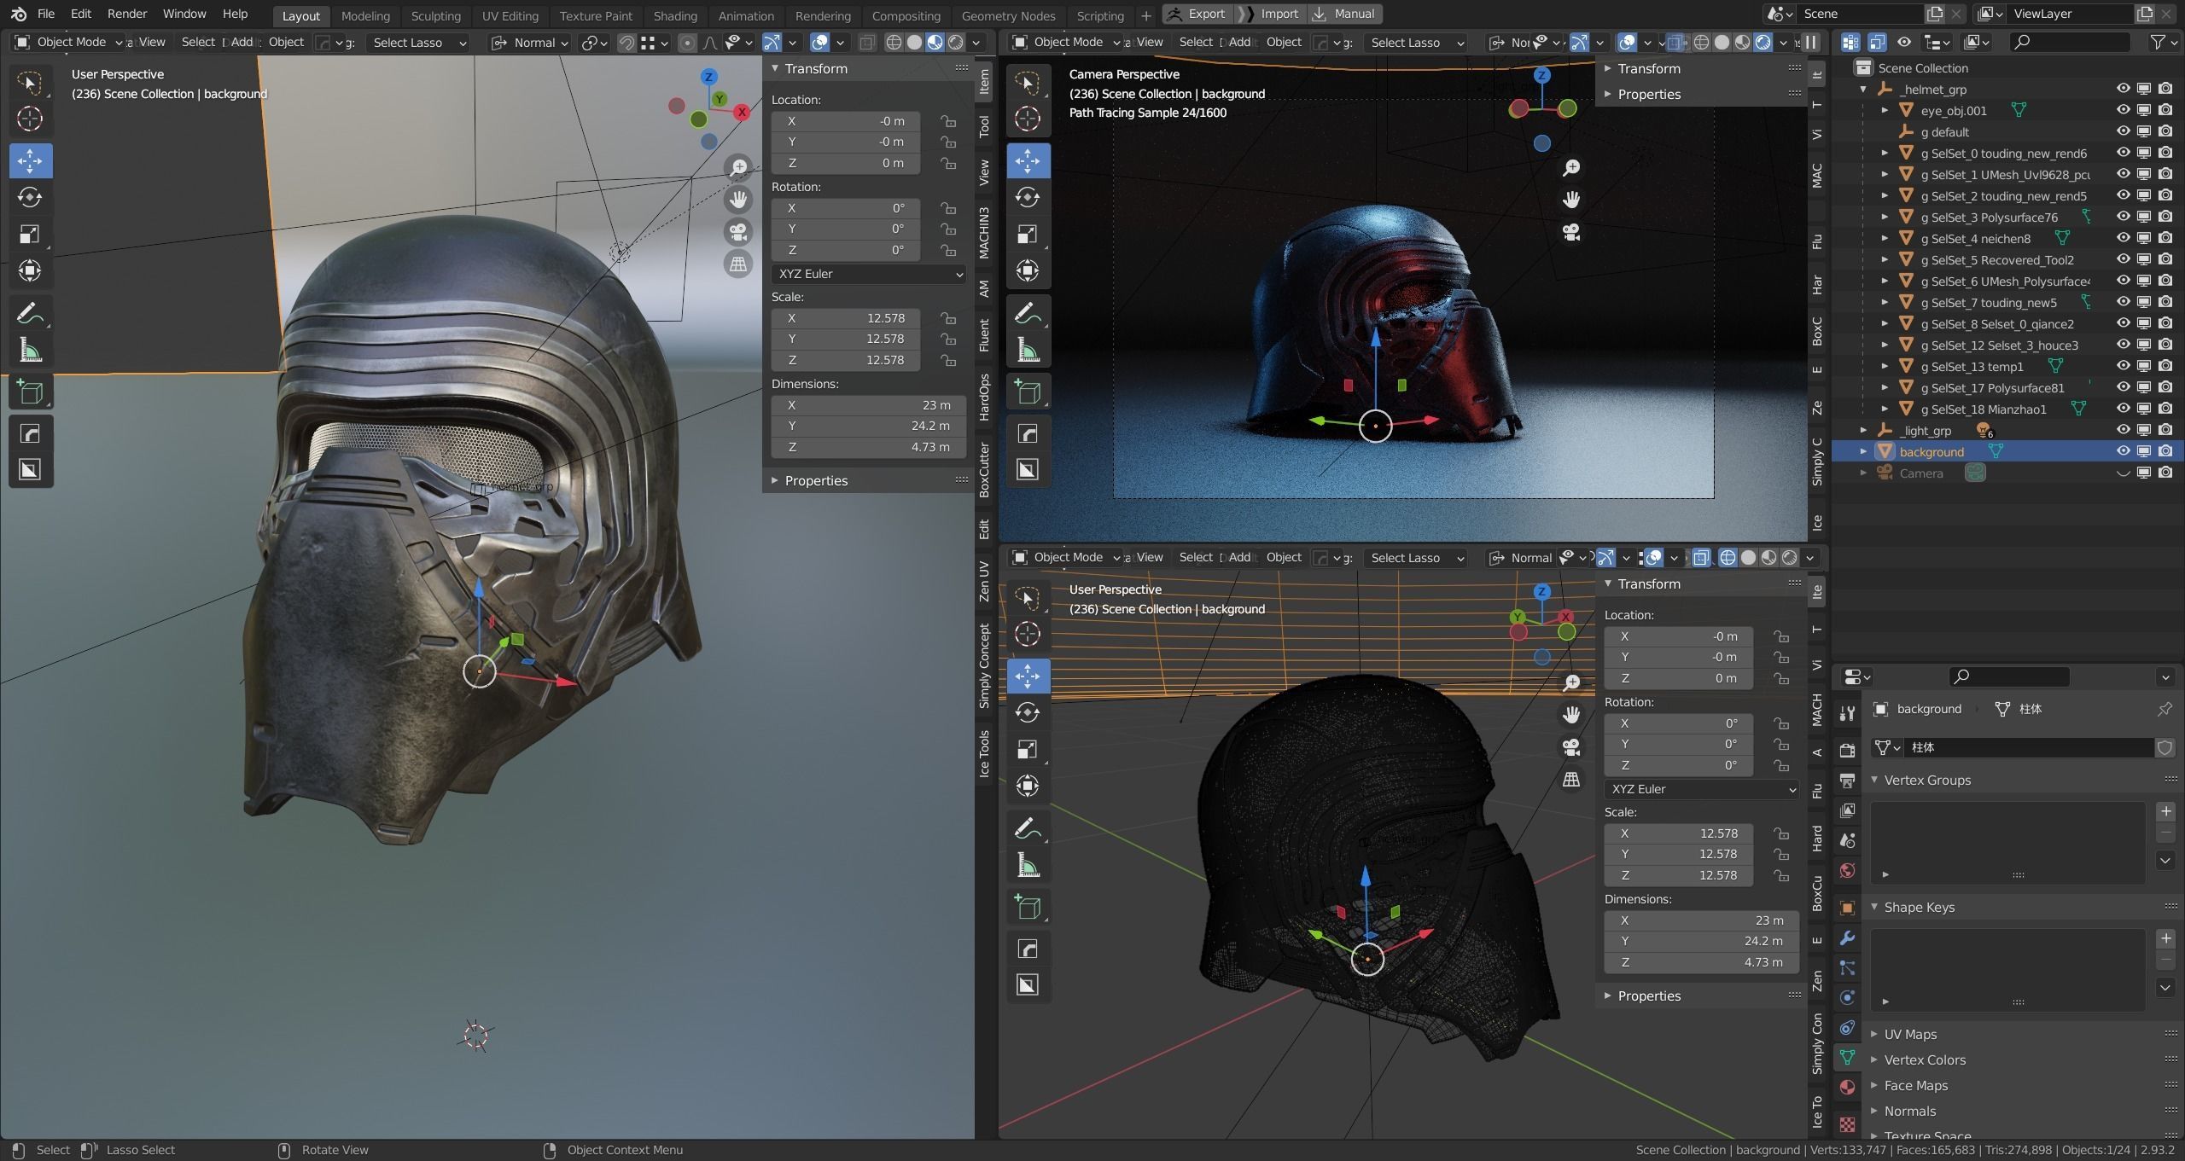Open XYZ Euler rotation mode dropdown in left panel
Screen dimensions: 2185x1161
click(x=869, y=274)
